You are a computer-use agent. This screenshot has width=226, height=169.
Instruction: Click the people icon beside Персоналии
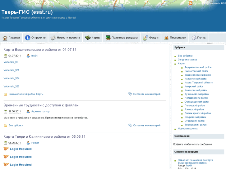point(166,38)
